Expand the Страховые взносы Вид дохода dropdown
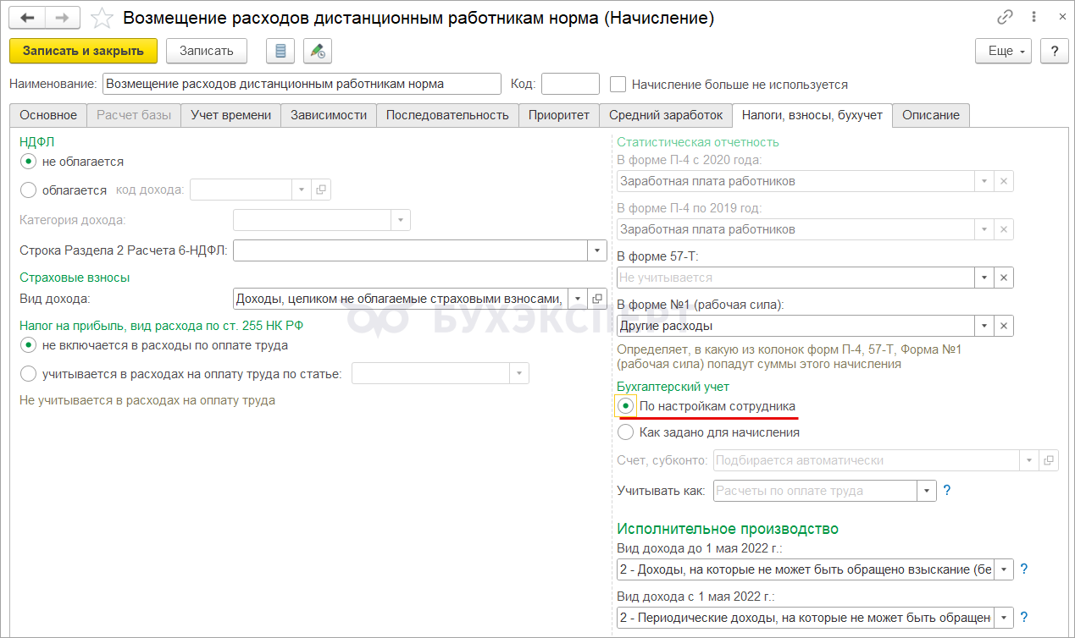 [x=579, y=299]
